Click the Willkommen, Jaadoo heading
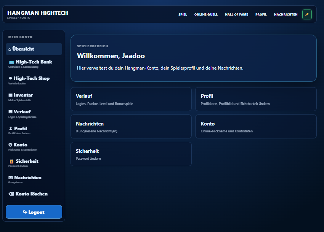Screen dimensions: 324x232 [111, 56]
